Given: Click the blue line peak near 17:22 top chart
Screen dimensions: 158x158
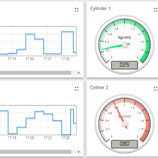Looking at the screenshot, I should [68, 32].
